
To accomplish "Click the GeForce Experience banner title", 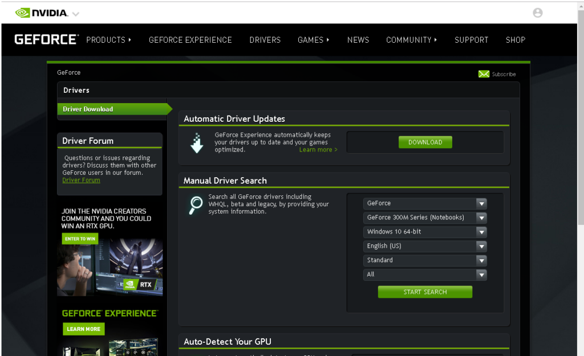I will pyautogui.click(x=110, y=313).
